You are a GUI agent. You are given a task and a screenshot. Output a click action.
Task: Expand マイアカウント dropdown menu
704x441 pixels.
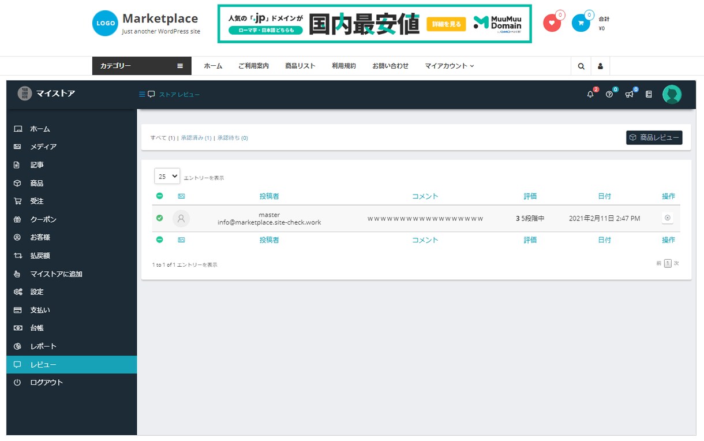click(x=450, y=66)
